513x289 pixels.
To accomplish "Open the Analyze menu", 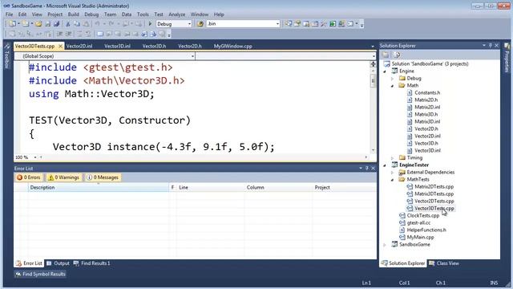I will (177, 14).
